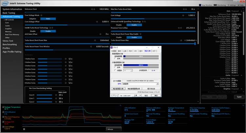Screen dimensions: 246x133
Task: Click the CPU-Z window title icon
Action: [x=112, y=47]
